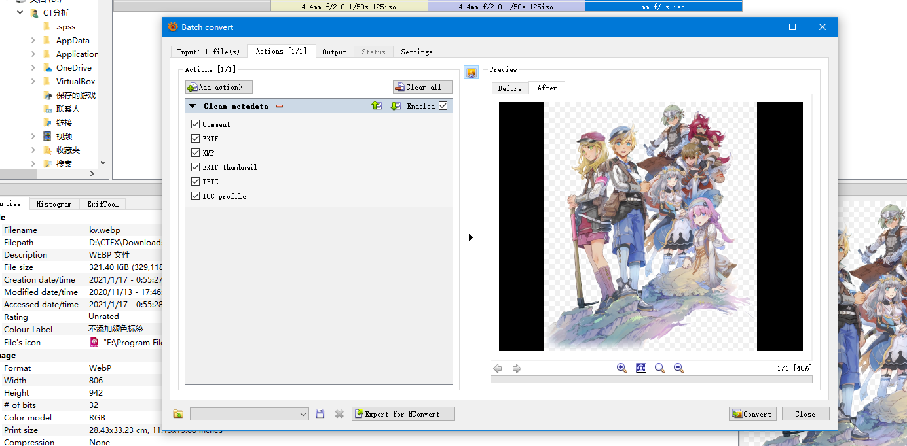Save the current preset with floppy icon
Screen dimensions: 907x446
[x=320, y=414]
